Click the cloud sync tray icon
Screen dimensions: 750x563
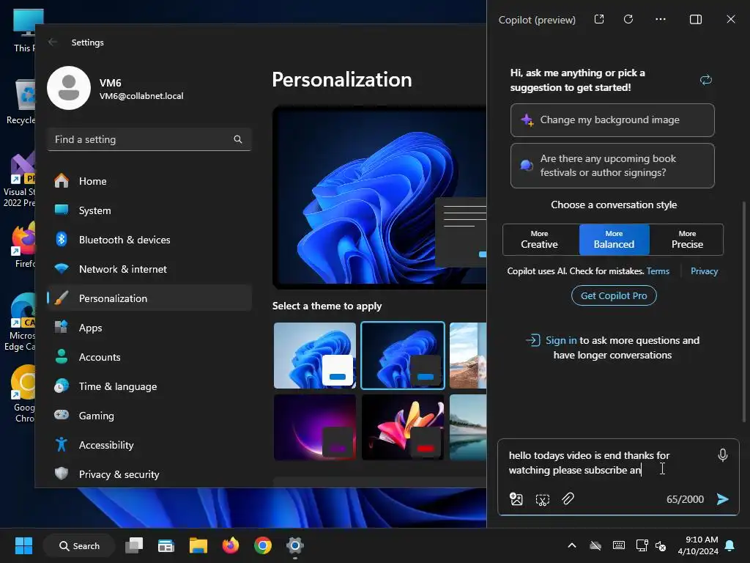point(595,545)
